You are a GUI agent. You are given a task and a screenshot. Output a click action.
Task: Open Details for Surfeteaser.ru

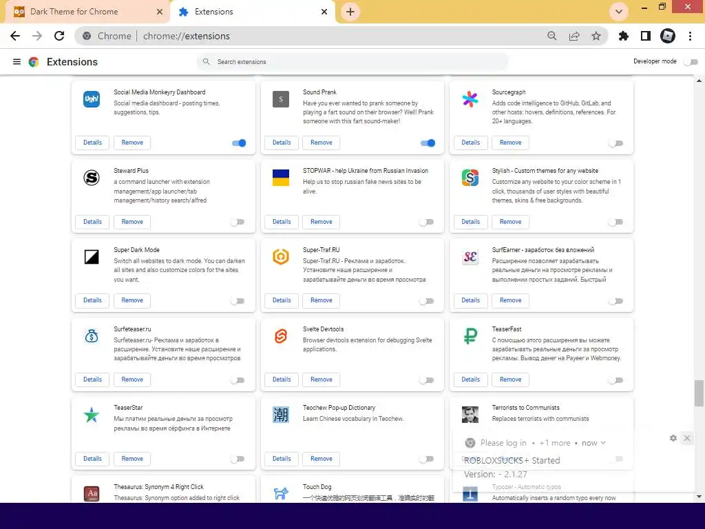tap(92, 380)
